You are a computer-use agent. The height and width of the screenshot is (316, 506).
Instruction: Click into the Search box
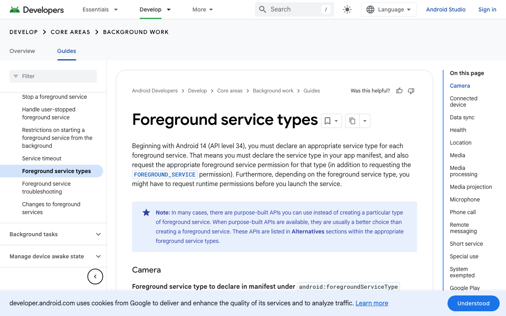(295, 9)
